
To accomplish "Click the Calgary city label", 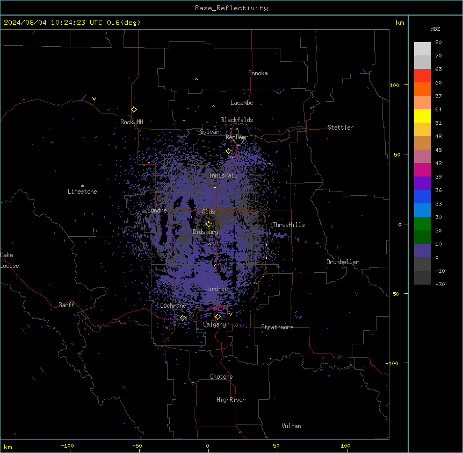I will point(215,324).
